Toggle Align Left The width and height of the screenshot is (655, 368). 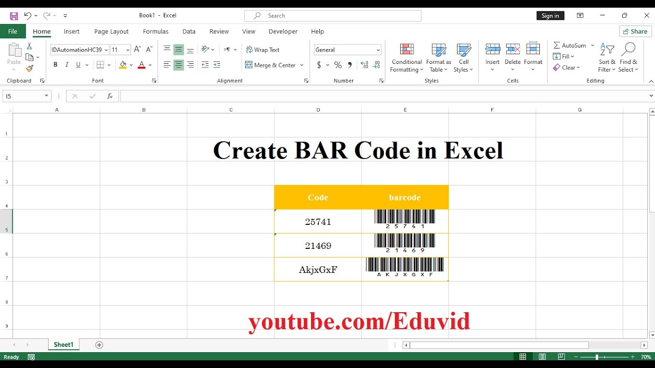pos(167,65)
